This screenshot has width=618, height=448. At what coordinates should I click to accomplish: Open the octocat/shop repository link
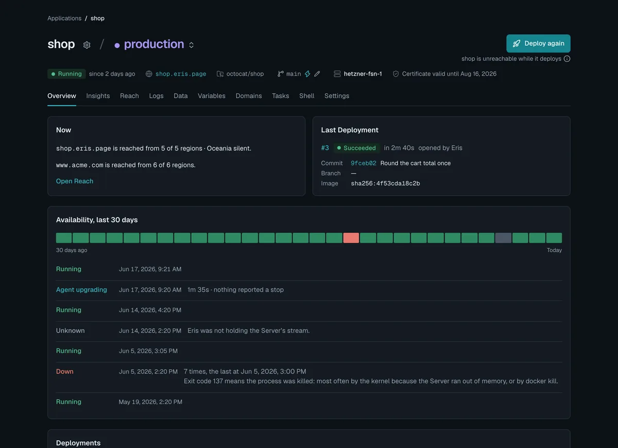(245, 74)
